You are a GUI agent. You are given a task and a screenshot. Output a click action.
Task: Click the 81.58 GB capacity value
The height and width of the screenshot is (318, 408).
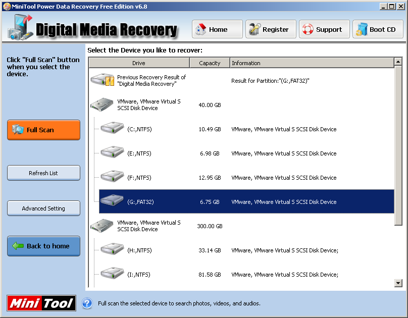click(210, 275)
